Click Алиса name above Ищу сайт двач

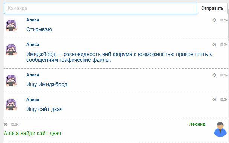pos(33,100)
